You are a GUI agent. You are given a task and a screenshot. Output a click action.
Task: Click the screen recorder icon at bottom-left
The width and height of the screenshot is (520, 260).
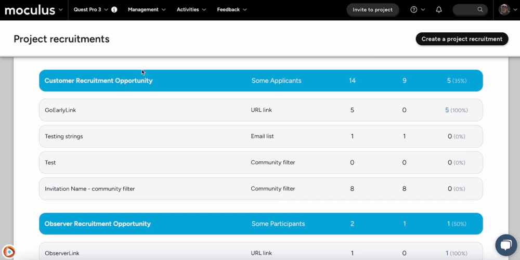coord(9,252)
